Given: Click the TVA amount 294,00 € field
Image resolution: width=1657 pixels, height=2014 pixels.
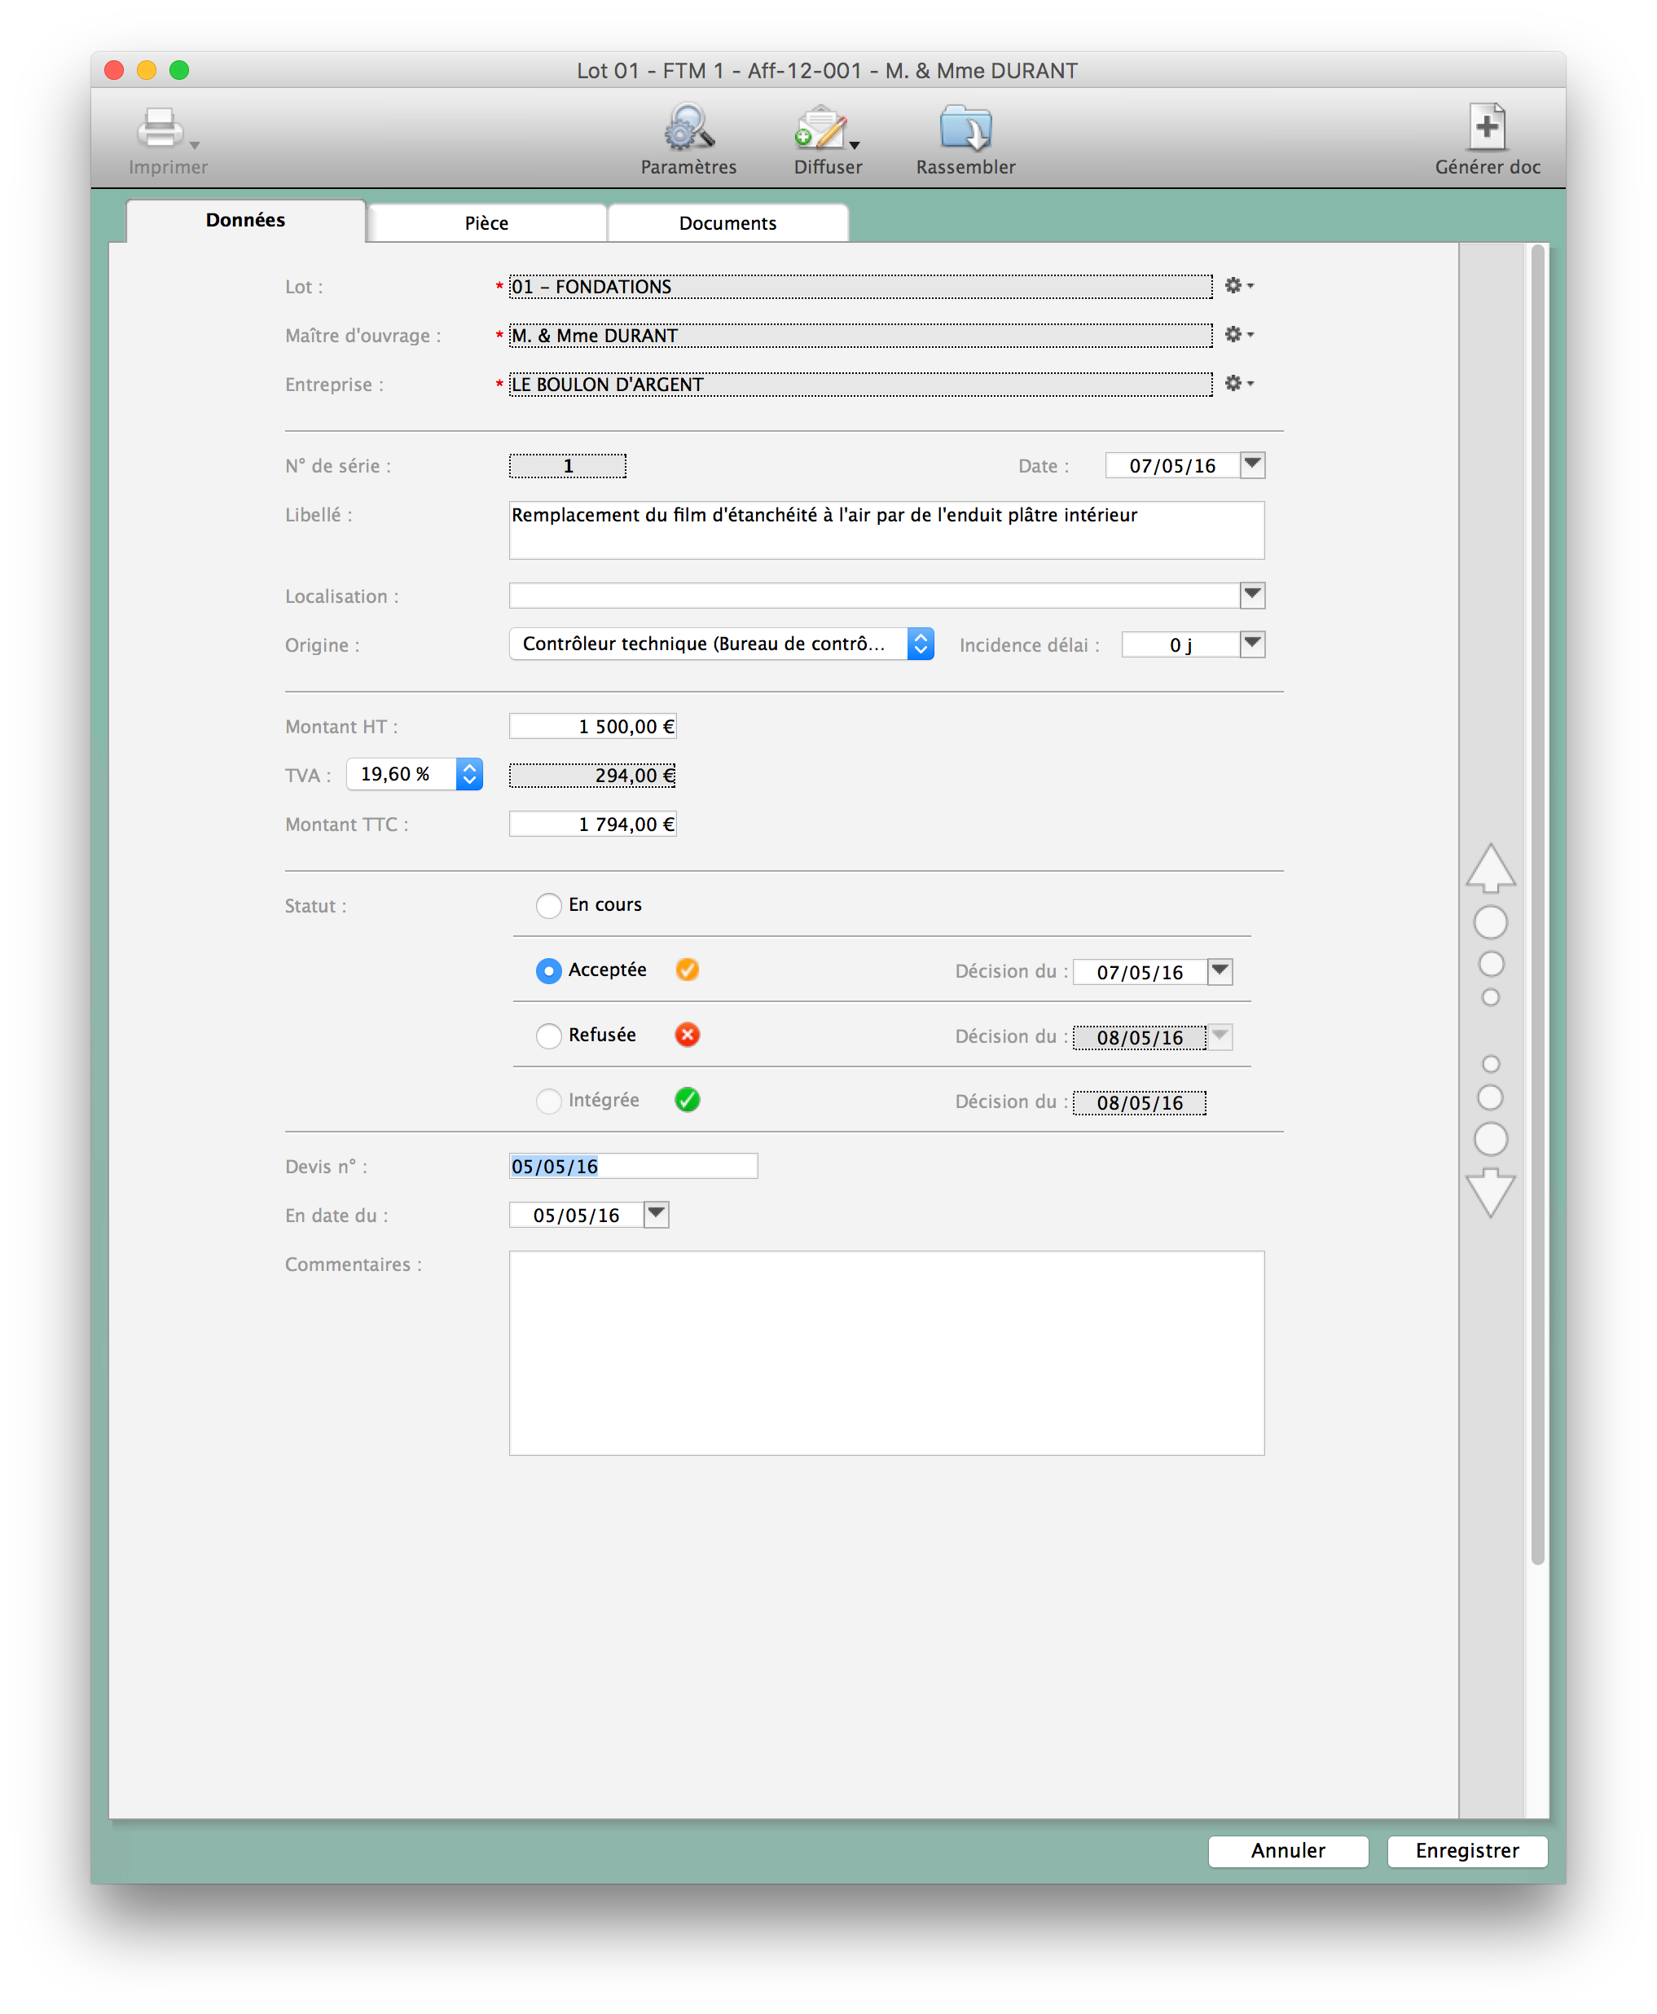Looking at the screenshot, I should [x=593, y=775].
